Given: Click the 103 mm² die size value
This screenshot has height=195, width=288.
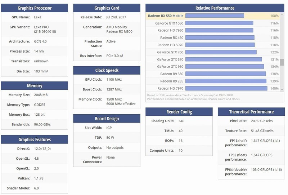Looking at the screenshot, I should [41, 71].
